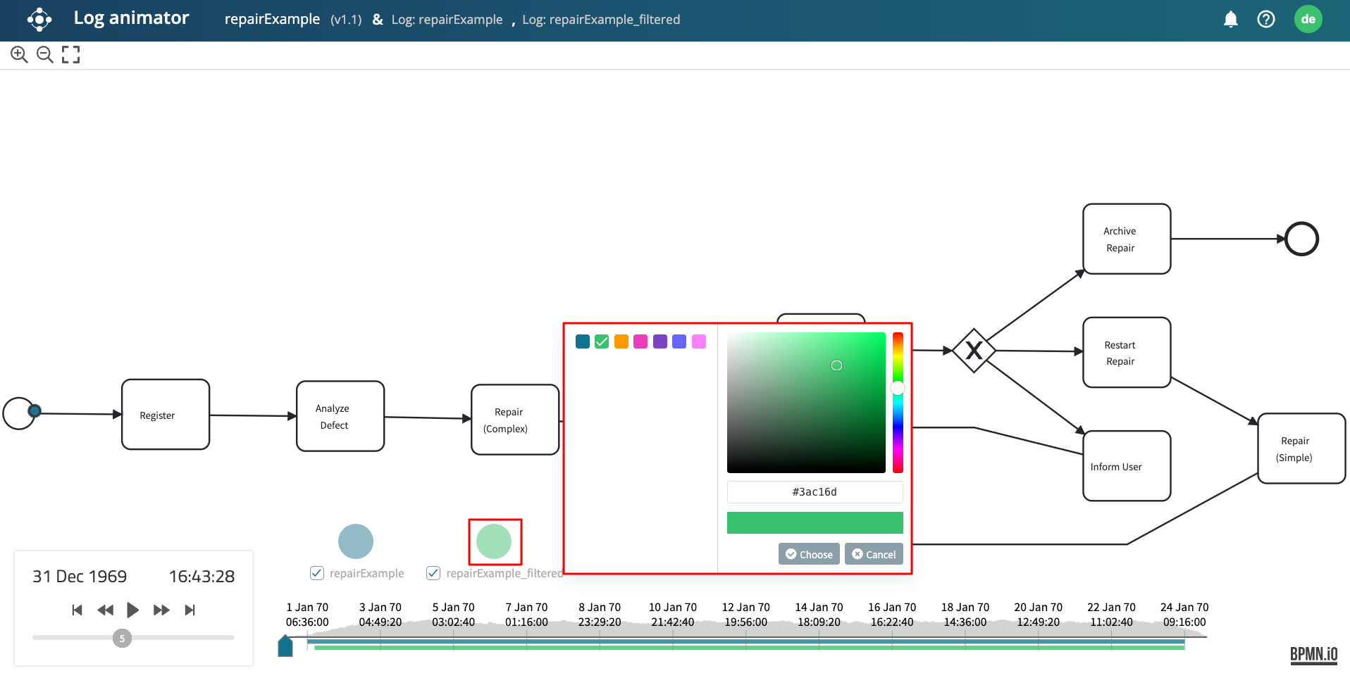This screenshot has width=1350, height=678.
Task: Click the Choose button in color picker
Action: pyautogui.click(x=809, y=554)
